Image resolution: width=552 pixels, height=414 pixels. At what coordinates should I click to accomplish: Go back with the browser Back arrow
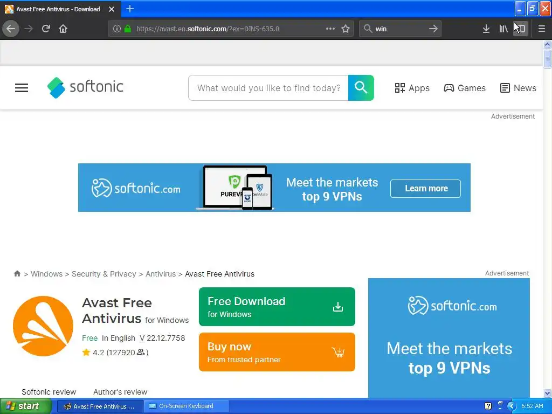(x=11, y=29)
